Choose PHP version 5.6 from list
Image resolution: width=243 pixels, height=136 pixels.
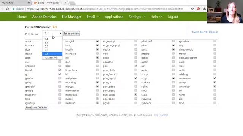pyautogui.click(x=52, y=46)
